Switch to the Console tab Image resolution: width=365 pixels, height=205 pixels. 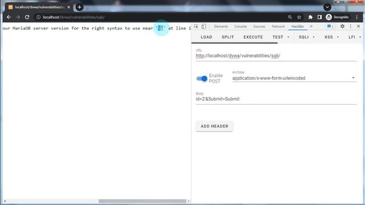point(241,27)
